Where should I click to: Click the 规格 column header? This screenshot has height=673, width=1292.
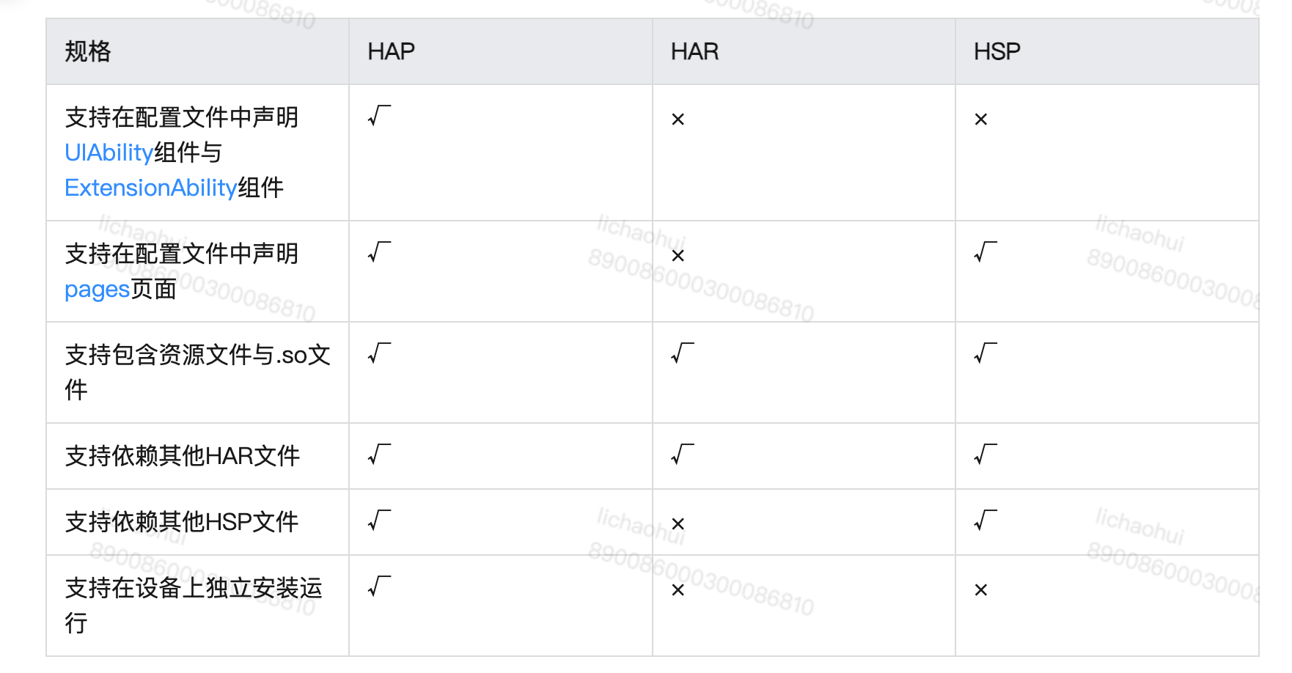pyautogui.click(x=88, y=51)
